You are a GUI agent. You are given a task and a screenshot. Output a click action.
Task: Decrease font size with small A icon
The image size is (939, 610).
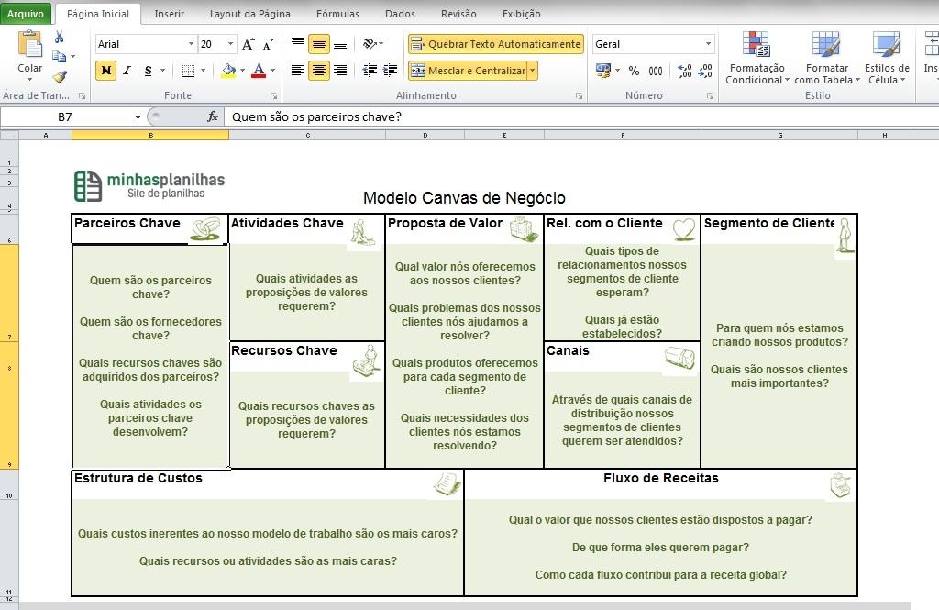tap(269, 44)
